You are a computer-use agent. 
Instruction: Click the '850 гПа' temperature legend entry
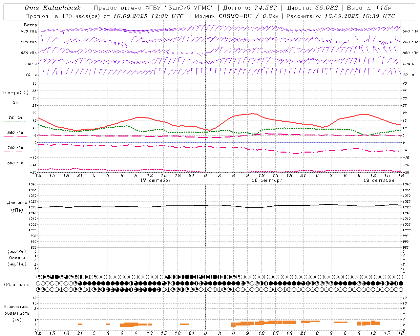(x=15, y=133)
